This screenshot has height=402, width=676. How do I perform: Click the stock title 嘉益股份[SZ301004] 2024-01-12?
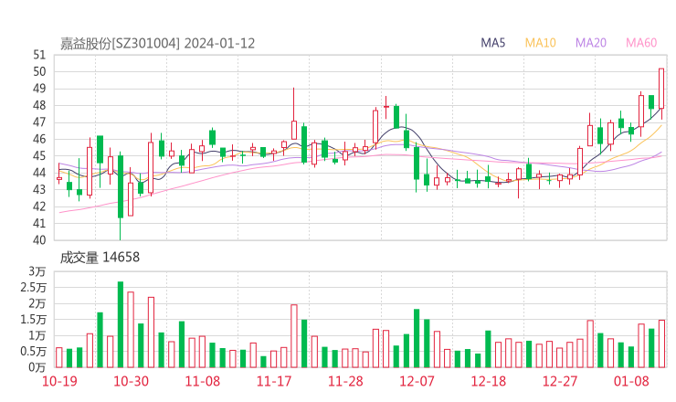tap(157, 44)
